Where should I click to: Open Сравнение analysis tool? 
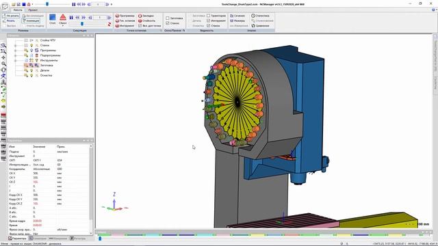click(x=260, y=26)
